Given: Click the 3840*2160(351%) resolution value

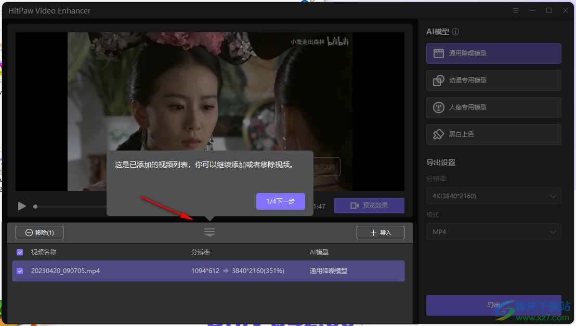Looking at the screenshot, I should (x=258, y=271).
